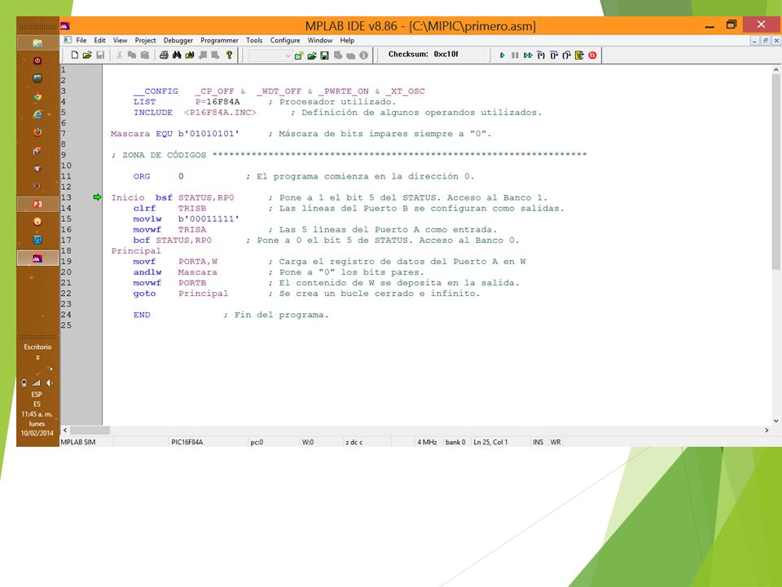This screenshot has height=587, width=782.
Task: Open File Explorer from the taskbar
Action: click(x=37, y=43)
